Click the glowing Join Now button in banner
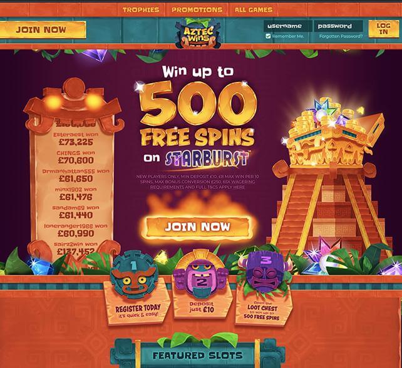Screen dimensions: 402x368 click(x=198, y=227)
